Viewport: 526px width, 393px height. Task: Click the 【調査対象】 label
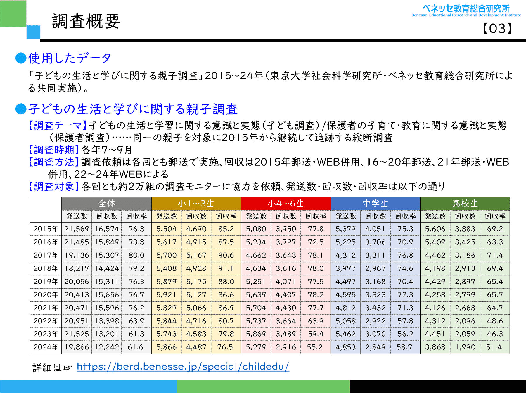click(54, 186)
